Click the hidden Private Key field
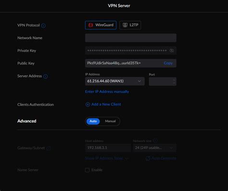 (131, 51)
